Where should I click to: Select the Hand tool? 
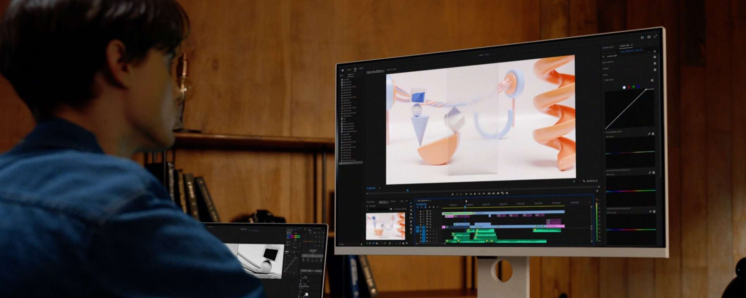pos(411,229)
